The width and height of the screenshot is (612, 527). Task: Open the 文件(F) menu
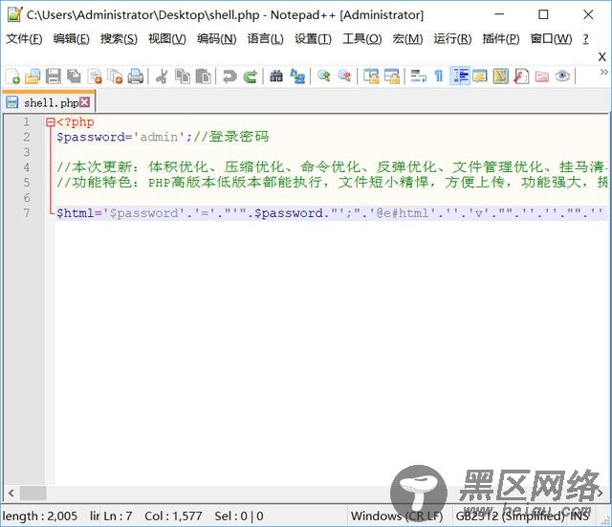click(24, 38)
